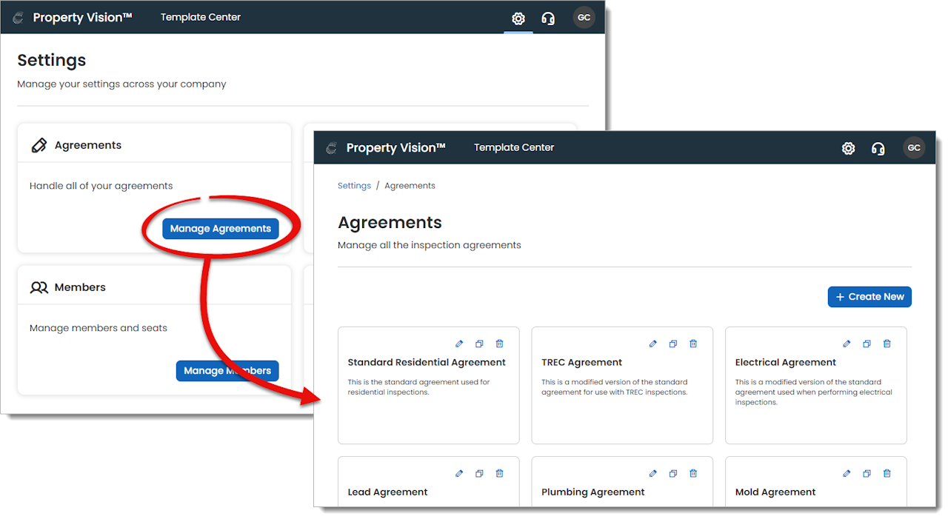Edit the Lead Agreement
This screenshot has height=519, width=948.
click(x=459, y=473)
